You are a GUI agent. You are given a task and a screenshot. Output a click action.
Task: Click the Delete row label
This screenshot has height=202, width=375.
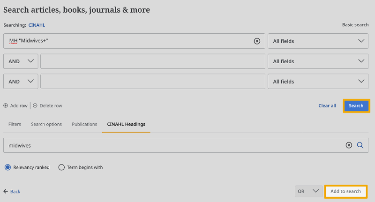coord(51,105)
